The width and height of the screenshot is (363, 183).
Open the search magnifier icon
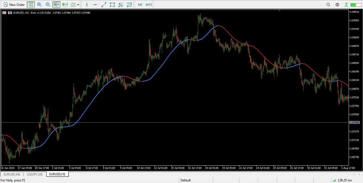(x=328, y=5)
